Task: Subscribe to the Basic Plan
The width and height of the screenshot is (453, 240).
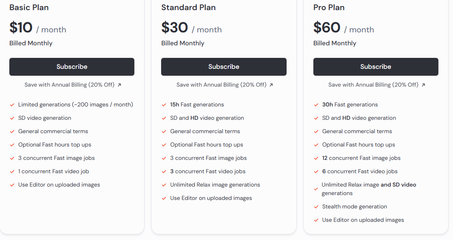Action: [71, 66]
